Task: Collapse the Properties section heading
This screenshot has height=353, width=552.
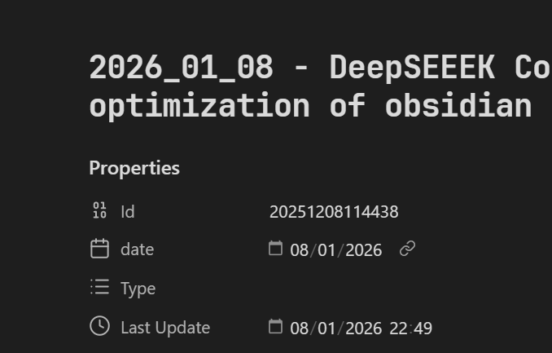Action: point(134,168)
